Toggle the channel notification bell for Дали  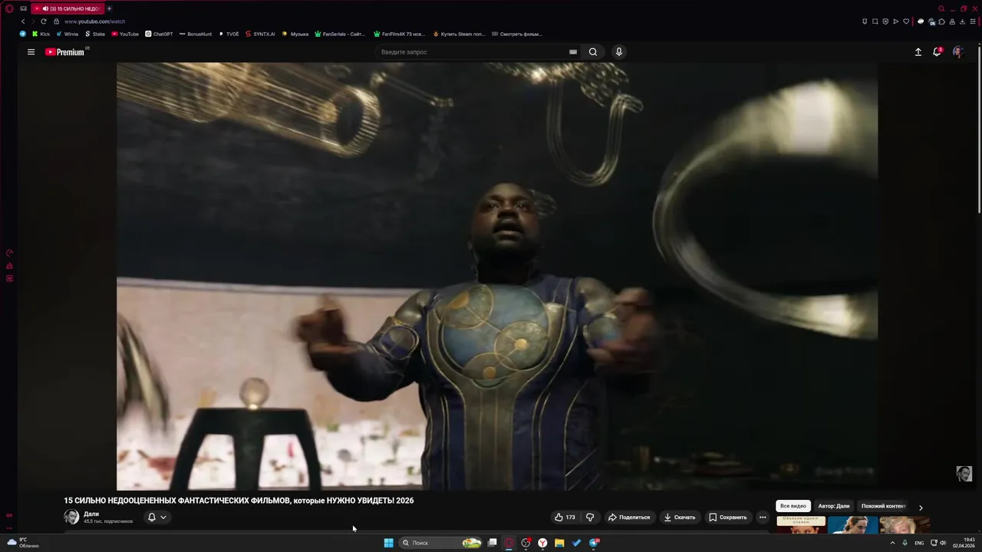pyautogui.click(x=157, y=517)
